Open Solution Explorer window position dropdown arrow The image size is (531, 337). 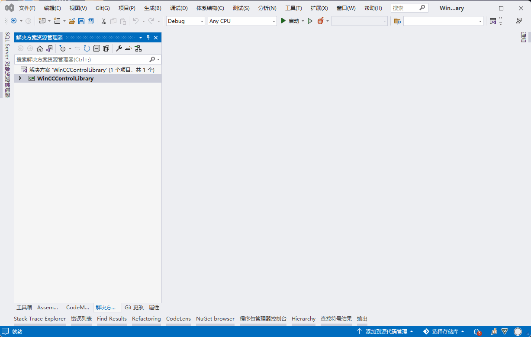pos(141,38)
